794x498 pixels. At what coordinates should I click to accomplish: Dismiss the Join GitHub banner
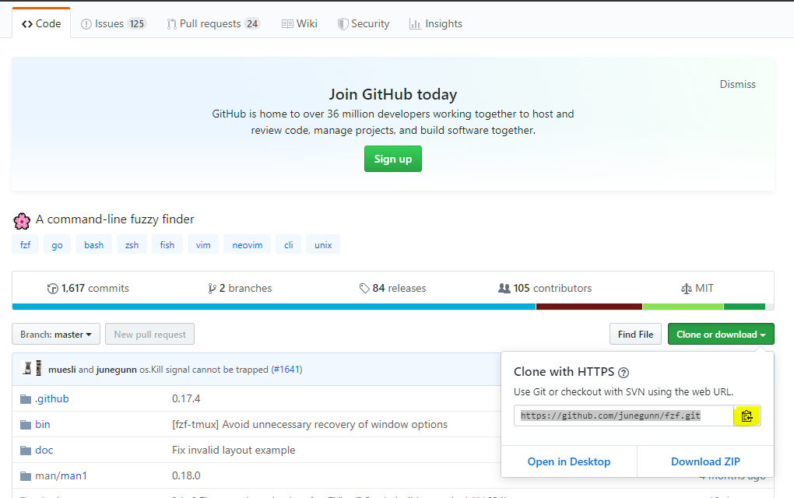tap(737, 85)
